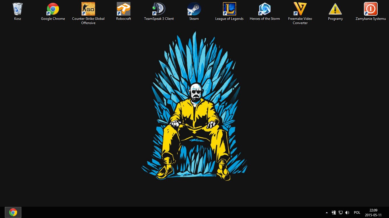The width and height of the screenshot is (389, 218).
Task: Select the Robocraft desktop icon
Action: pos(124,9)
